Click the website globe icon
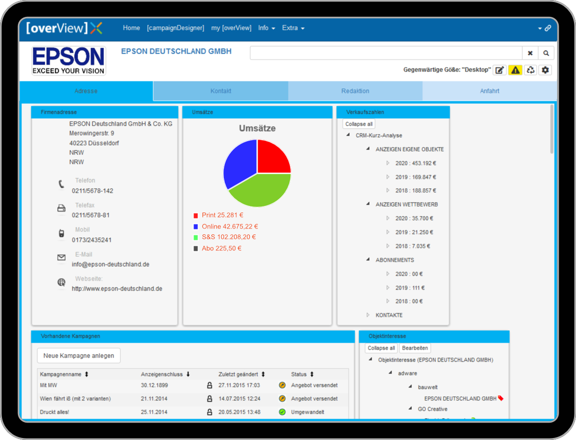The height and width of the screenshot is (440, 576). [x=61, y=282]
